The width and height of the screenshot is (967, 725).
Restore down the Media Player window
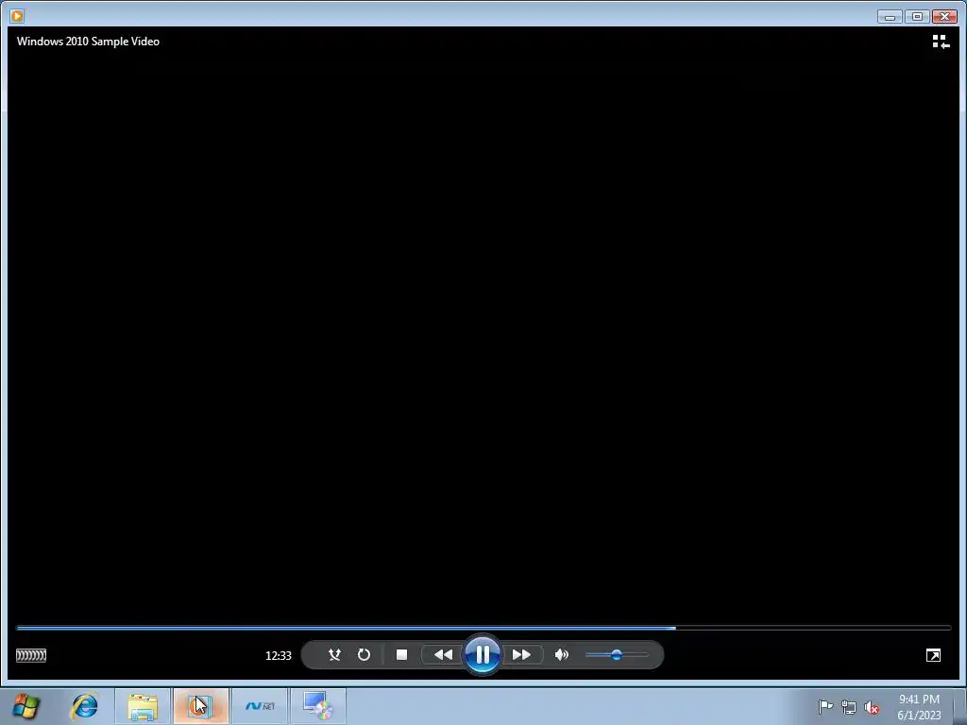[x=917, y=17]
